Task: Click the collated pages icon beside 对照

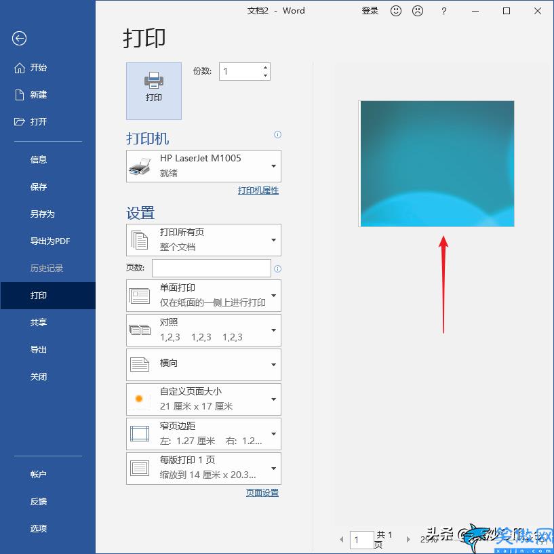Action: click(140, 330)
